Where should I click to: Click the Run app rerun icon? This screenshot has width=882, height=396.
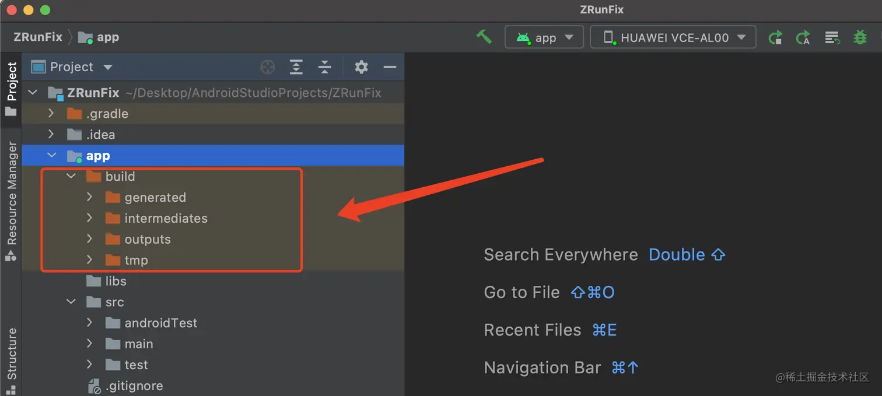775,37
